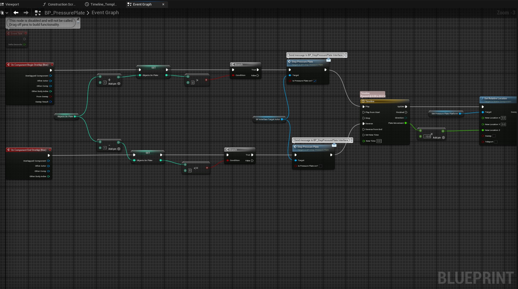
Task: Click the envelope message icon on upper Step Pressure Plate
Action: pyautogui.click(x=328, y=60)
